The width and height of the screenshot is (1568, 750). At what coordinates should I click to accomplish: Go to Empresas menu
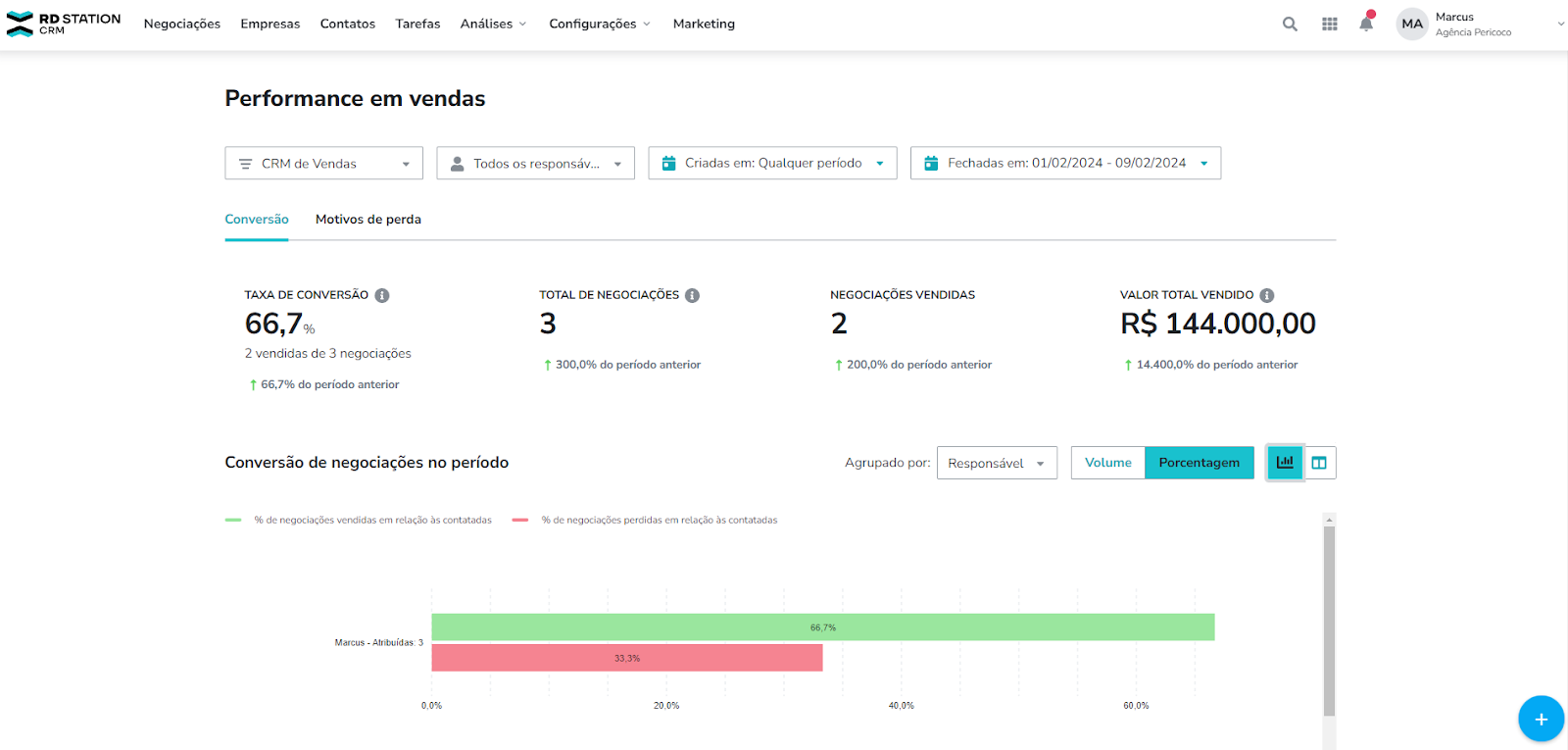[x=270, y=24]
